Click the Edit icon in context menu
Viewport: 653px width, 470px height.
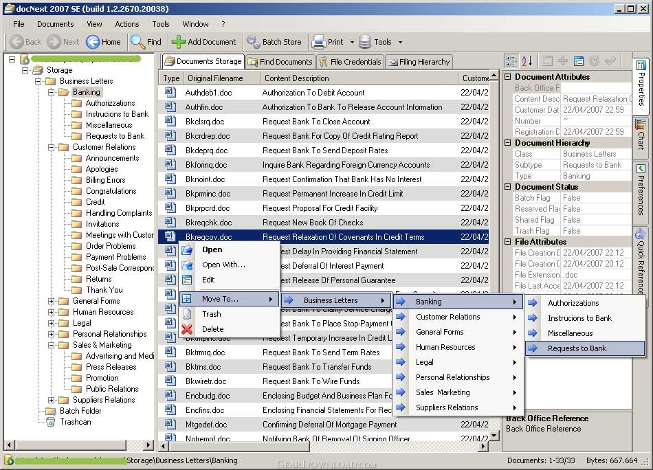pos(187,280)
